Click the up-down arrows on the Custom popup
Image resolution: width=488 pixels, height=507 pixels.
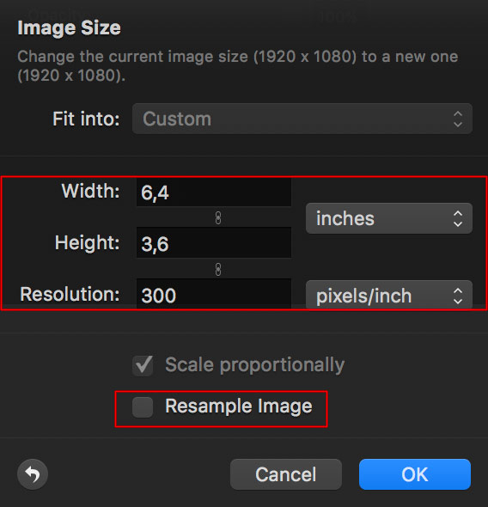[x=458, y=119]
